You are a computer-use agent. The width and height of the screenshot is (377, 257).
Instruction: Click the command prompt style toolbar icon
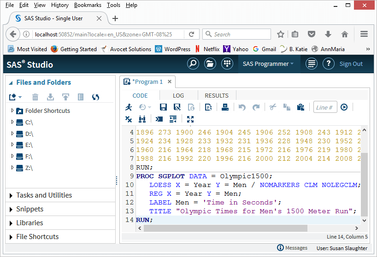click(x=159, y=119)
